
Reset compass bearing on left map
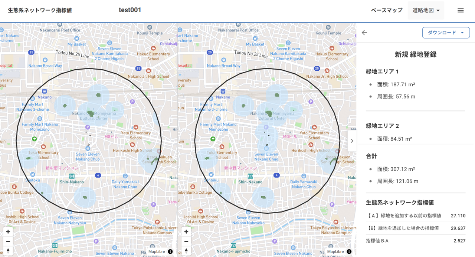[8, 251]
